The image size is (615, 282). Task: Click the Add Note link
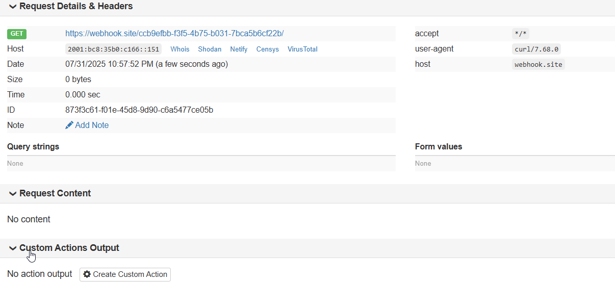click(92, 125)
